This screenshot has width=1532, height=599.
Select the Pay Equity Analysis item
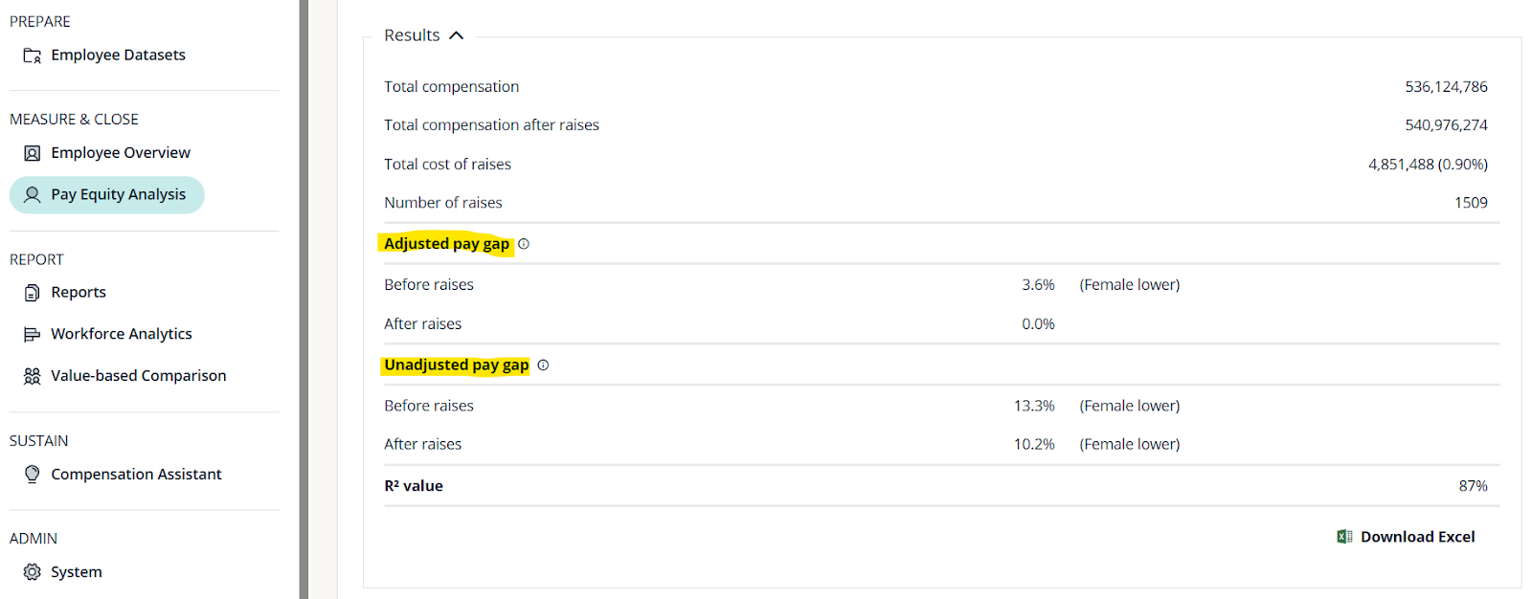click(x=118, y=194)
